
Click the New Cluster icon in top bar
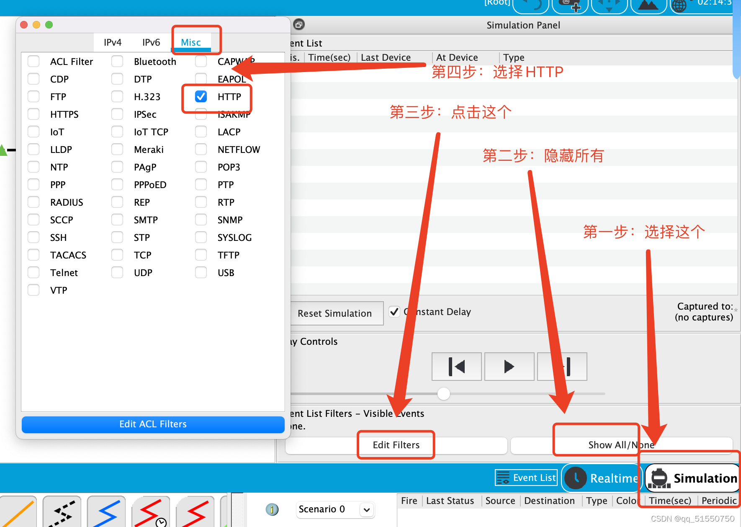coord(570,6)
